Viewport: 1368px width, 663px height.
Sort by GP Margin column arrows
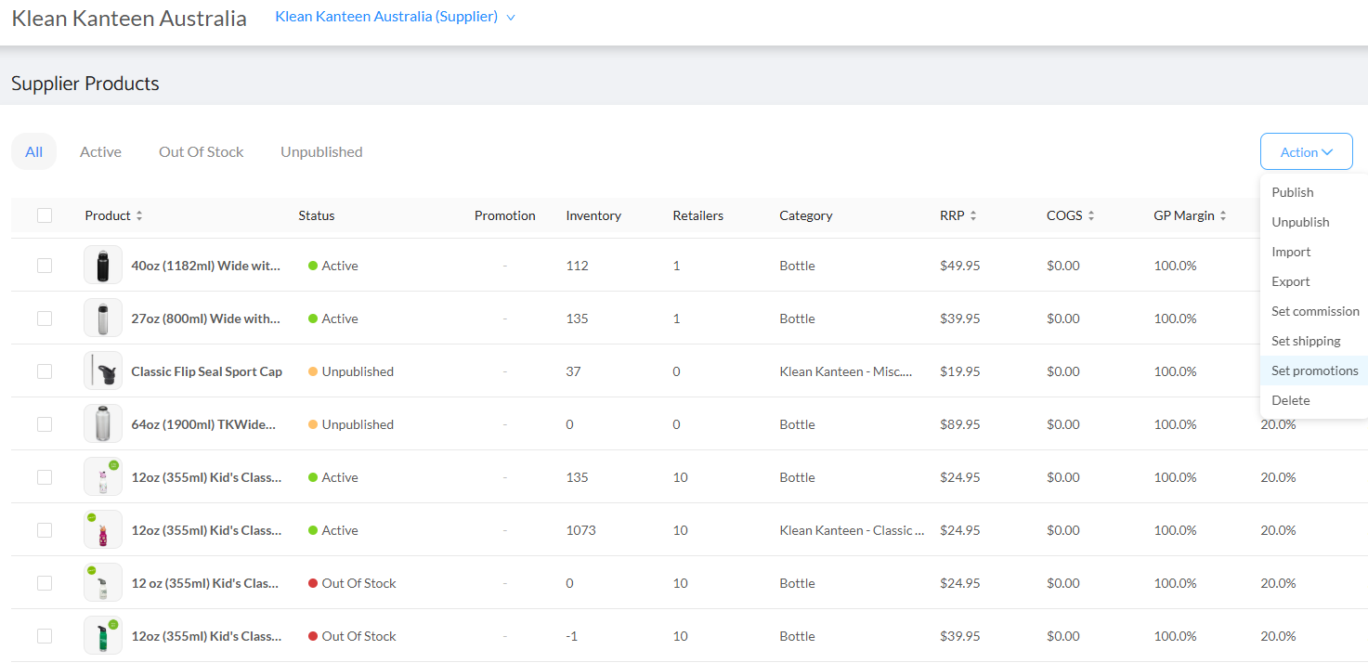tap(1223, 215)
